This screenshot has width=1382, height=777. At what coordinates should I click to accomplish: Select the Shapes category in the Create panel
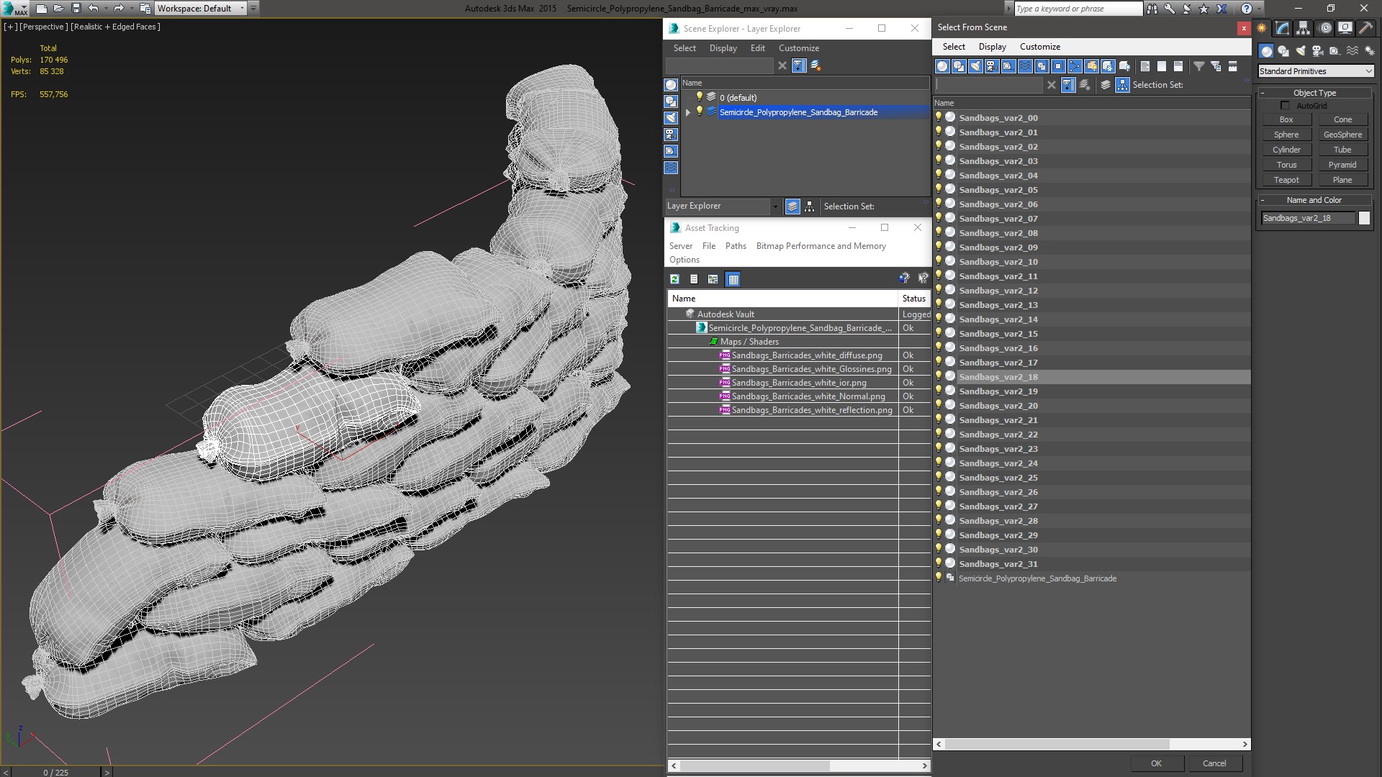pyautogui.click(x=1283, y=51)
